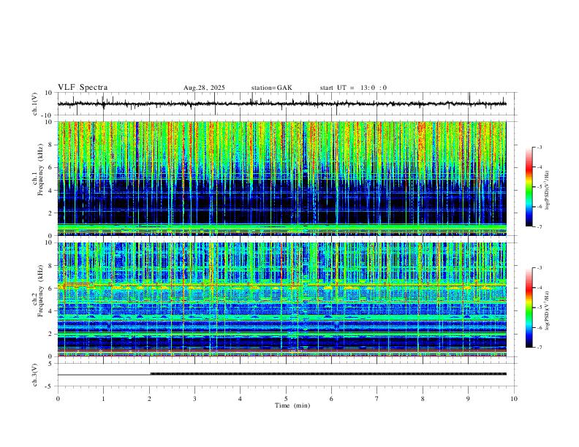Click the 'VLF Spectra' title text
Viewport: 579px width, 447px height.
(x=83, y=88)
